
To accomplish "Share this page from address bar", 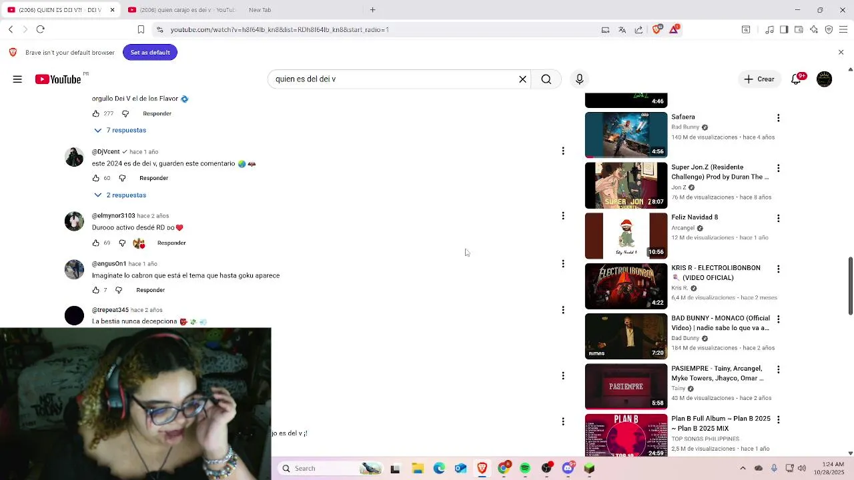I will click(638, 29).
